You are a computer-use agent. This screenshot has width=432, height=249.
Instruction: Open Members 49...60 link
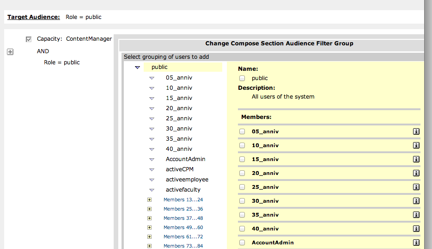point(183,228)
